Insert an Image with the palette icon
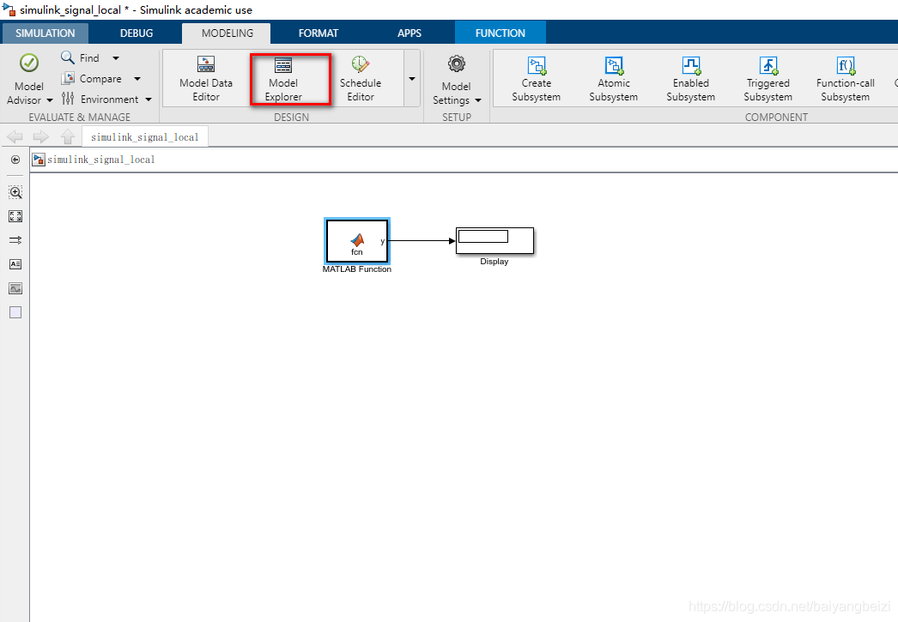The width and height of the screenshot is (898, 622). [x=15, y=288]
